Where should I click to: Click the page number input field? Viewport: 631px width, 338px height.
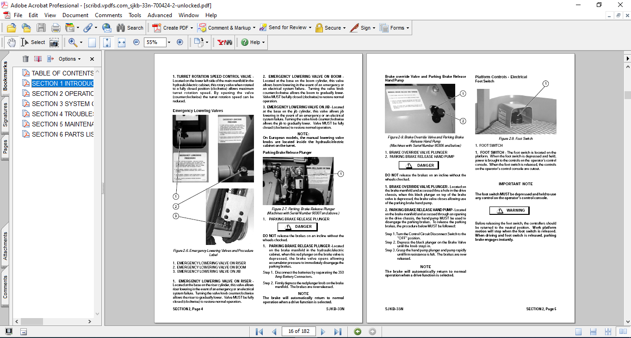(300, 332)
